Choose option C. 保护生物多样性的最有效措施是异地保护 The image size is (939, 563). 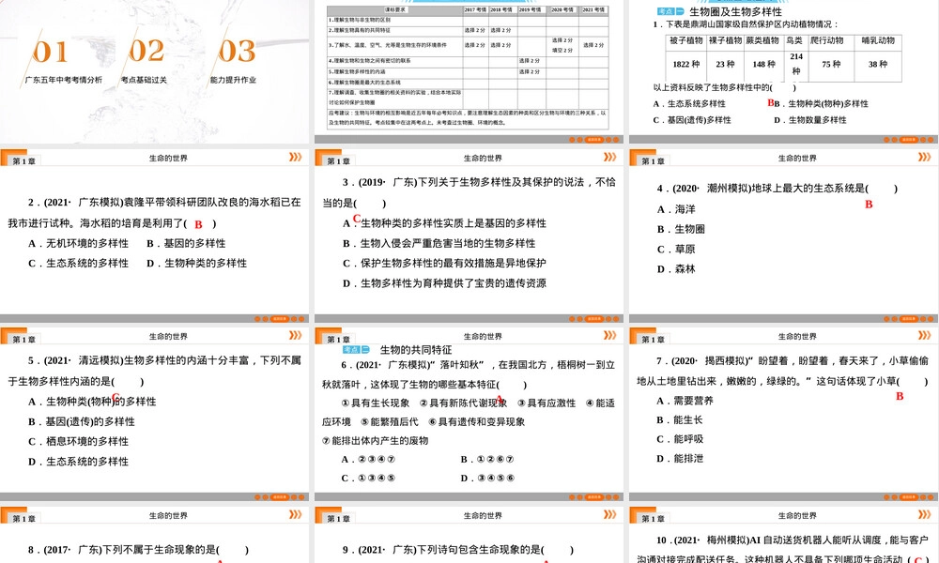(444, 264)
